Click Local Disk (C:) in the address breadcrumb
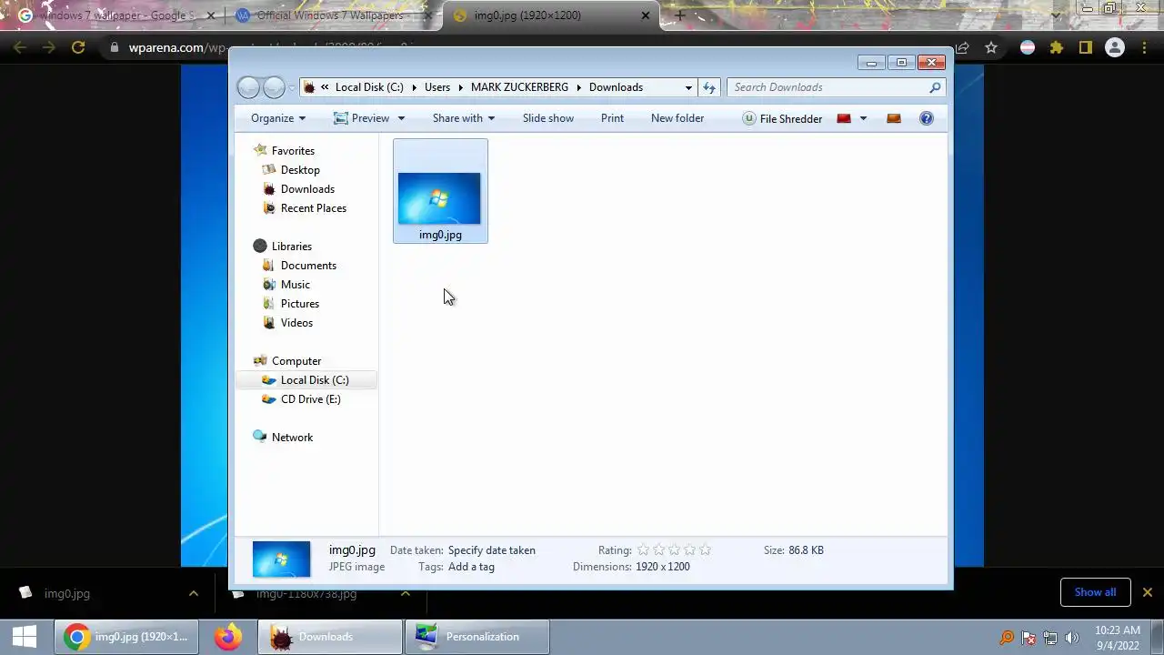The width and height of the screenshot is (1164, 655). click(369, 87)
